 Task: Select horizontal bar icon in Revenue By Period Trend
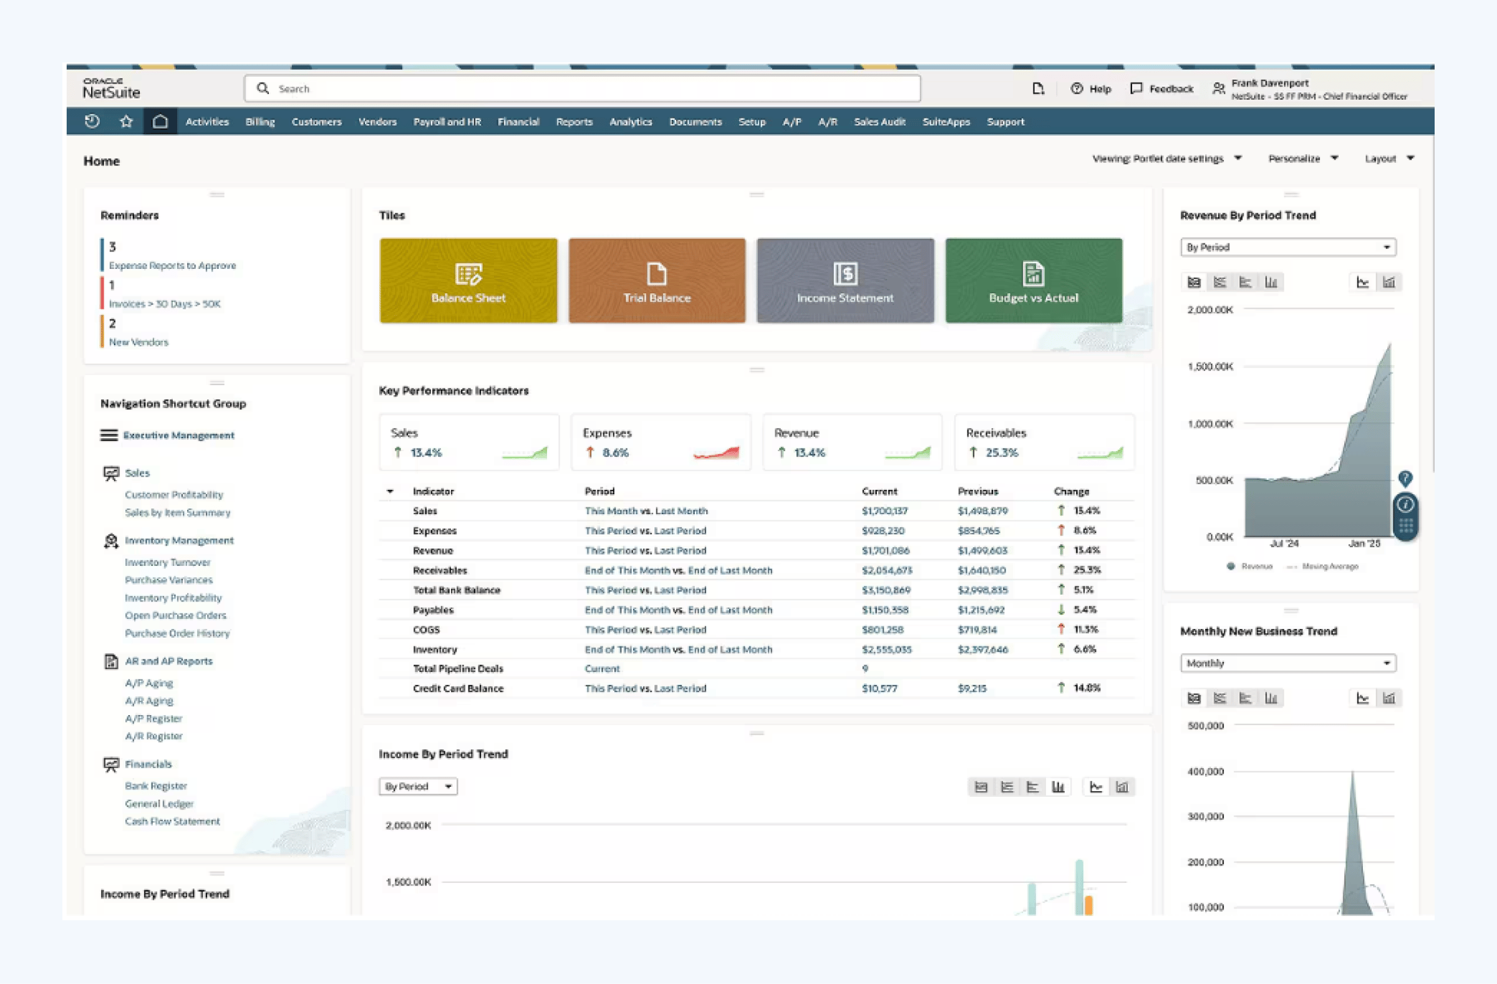click(x=1246, y=283)
